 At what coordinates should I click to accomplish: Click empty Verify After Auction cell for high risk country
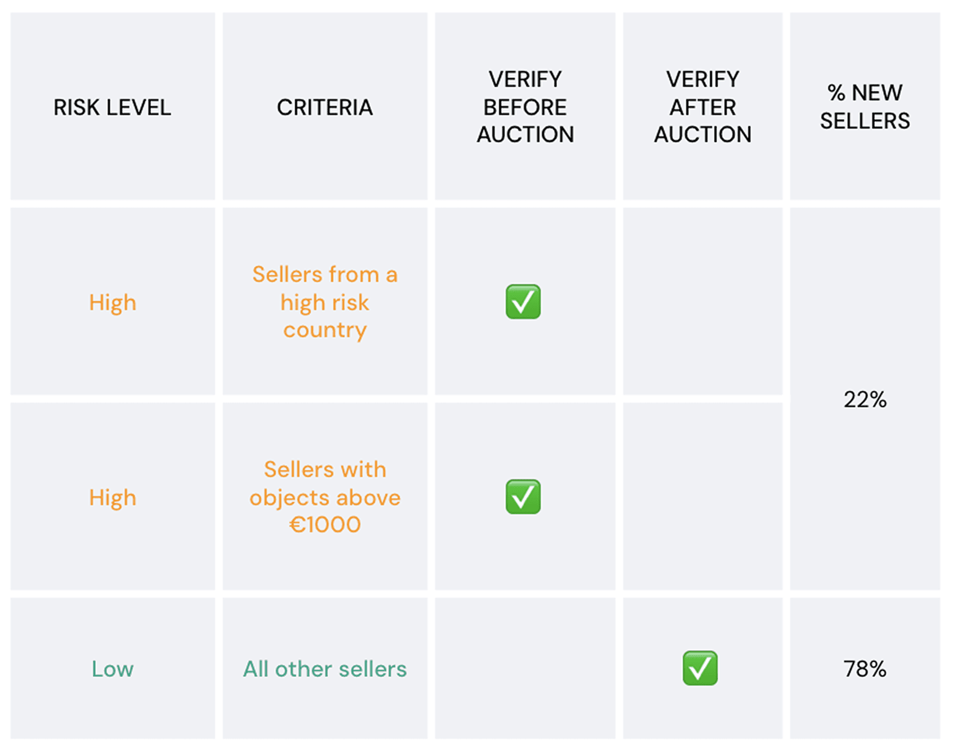coord(702,301)
